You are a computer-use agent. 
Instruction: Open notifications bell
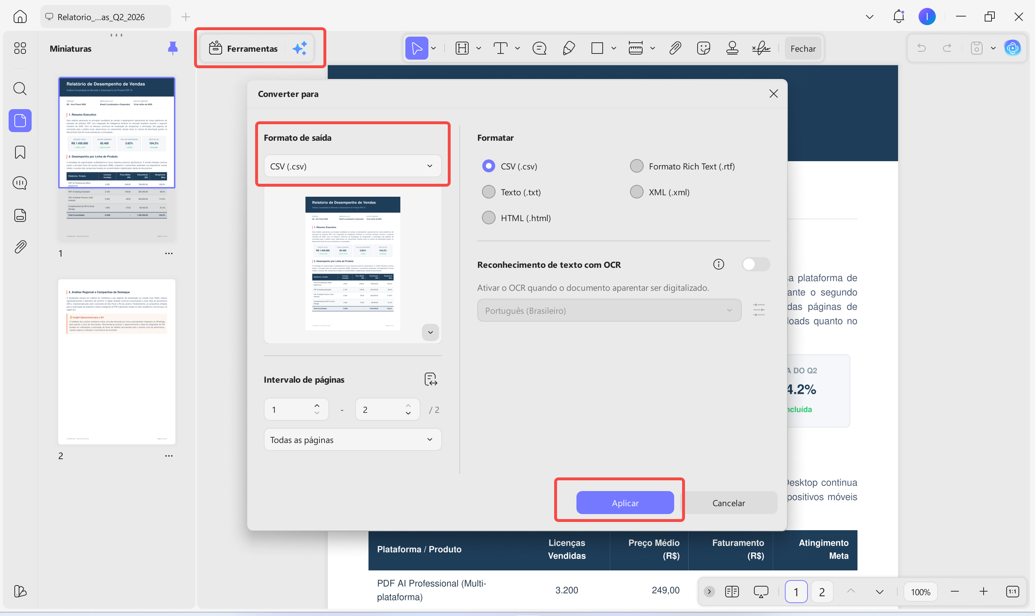[x=898, y=17]
